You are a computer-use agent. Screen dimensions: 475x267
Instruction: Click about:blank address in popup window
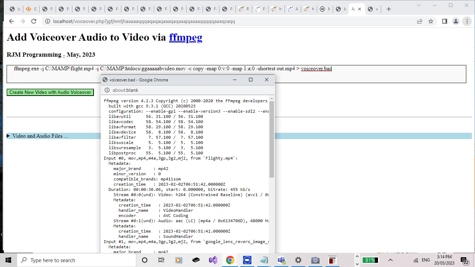click(126, 90)
